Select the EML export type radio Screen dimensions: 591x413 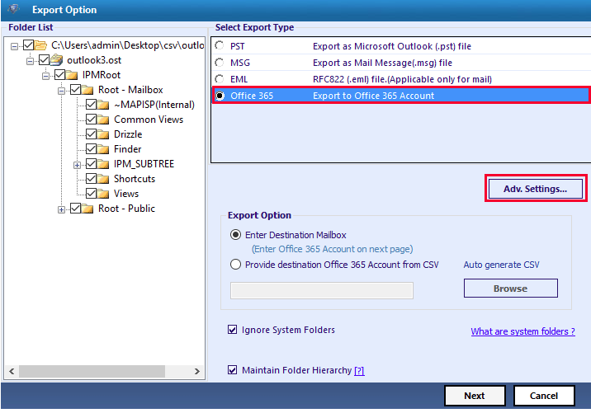(220, 79)
